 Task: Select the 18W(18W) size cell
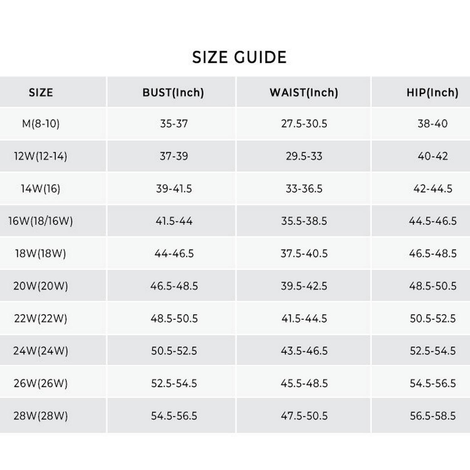(41, 253)
